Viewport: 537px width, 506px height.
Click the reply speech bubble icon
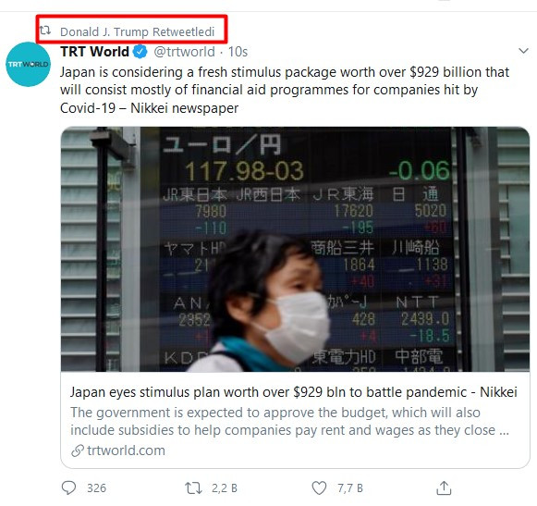click(x=68, y=487)
